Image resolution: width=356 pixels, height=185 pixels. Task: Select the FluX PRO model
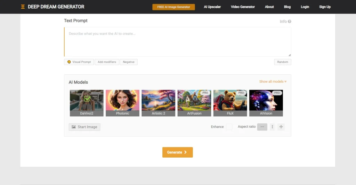pyautogui.click(x=230, y=103)
